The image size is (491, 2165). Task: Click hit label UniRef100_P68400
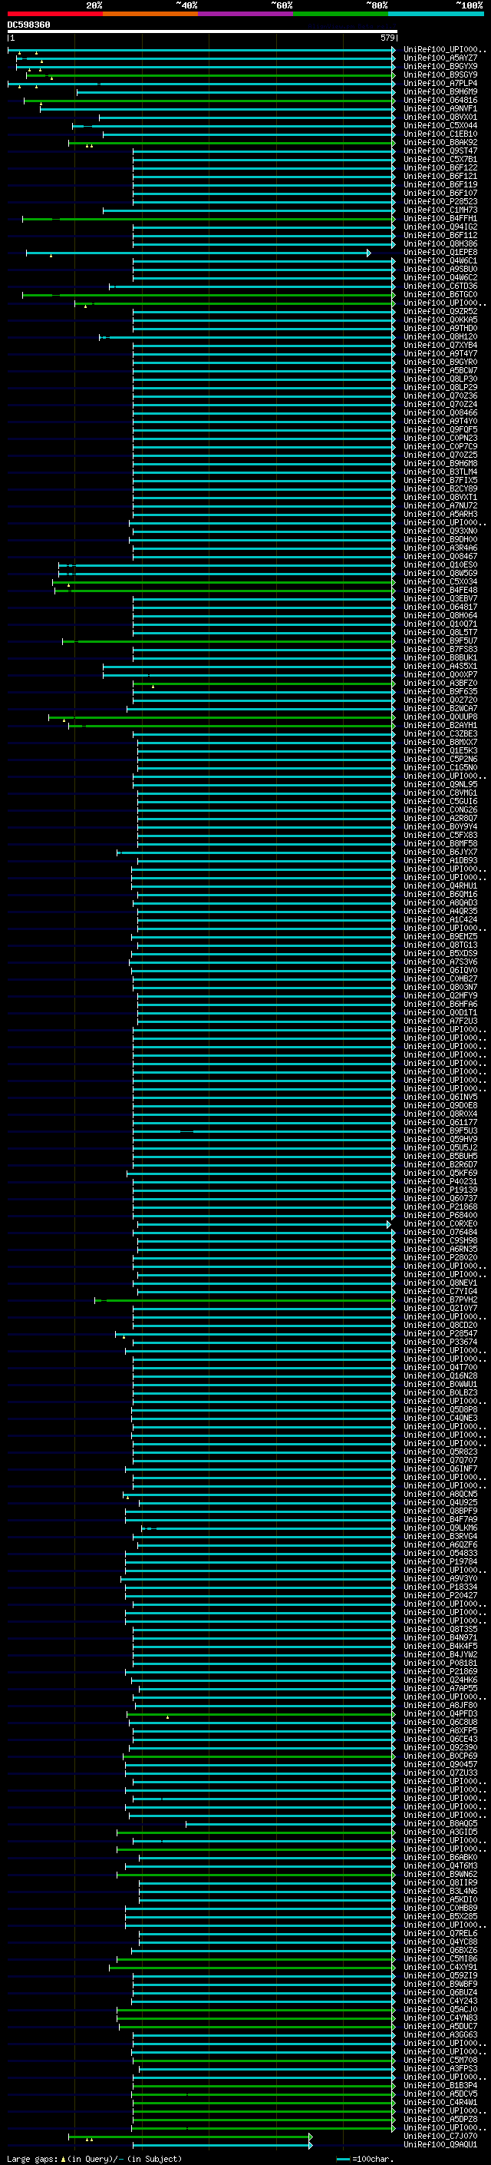pos(440,1215)
